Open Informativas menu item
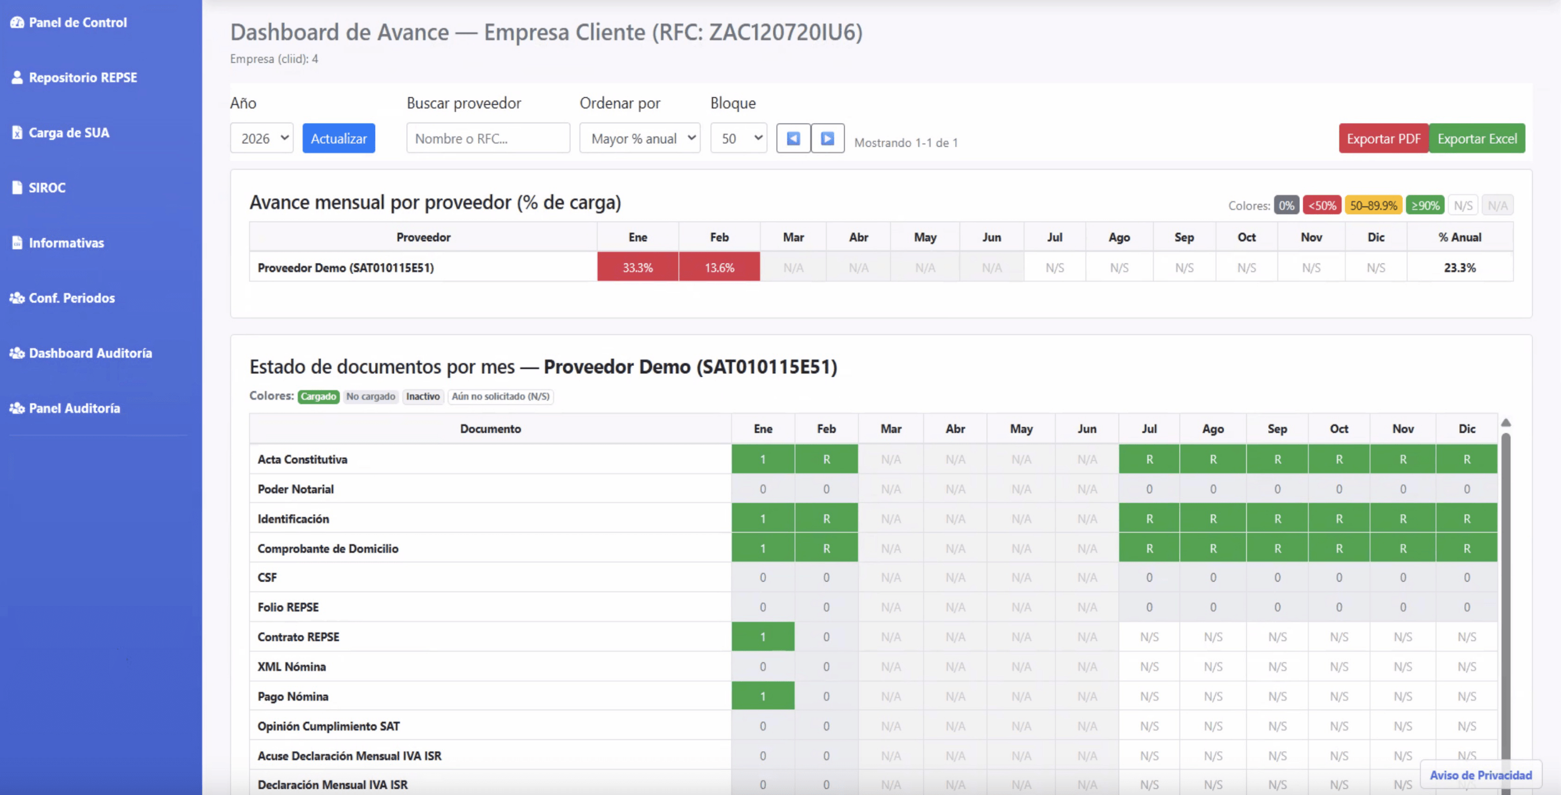Screen dimensions: 1561x795 click(x=66, y=243)
